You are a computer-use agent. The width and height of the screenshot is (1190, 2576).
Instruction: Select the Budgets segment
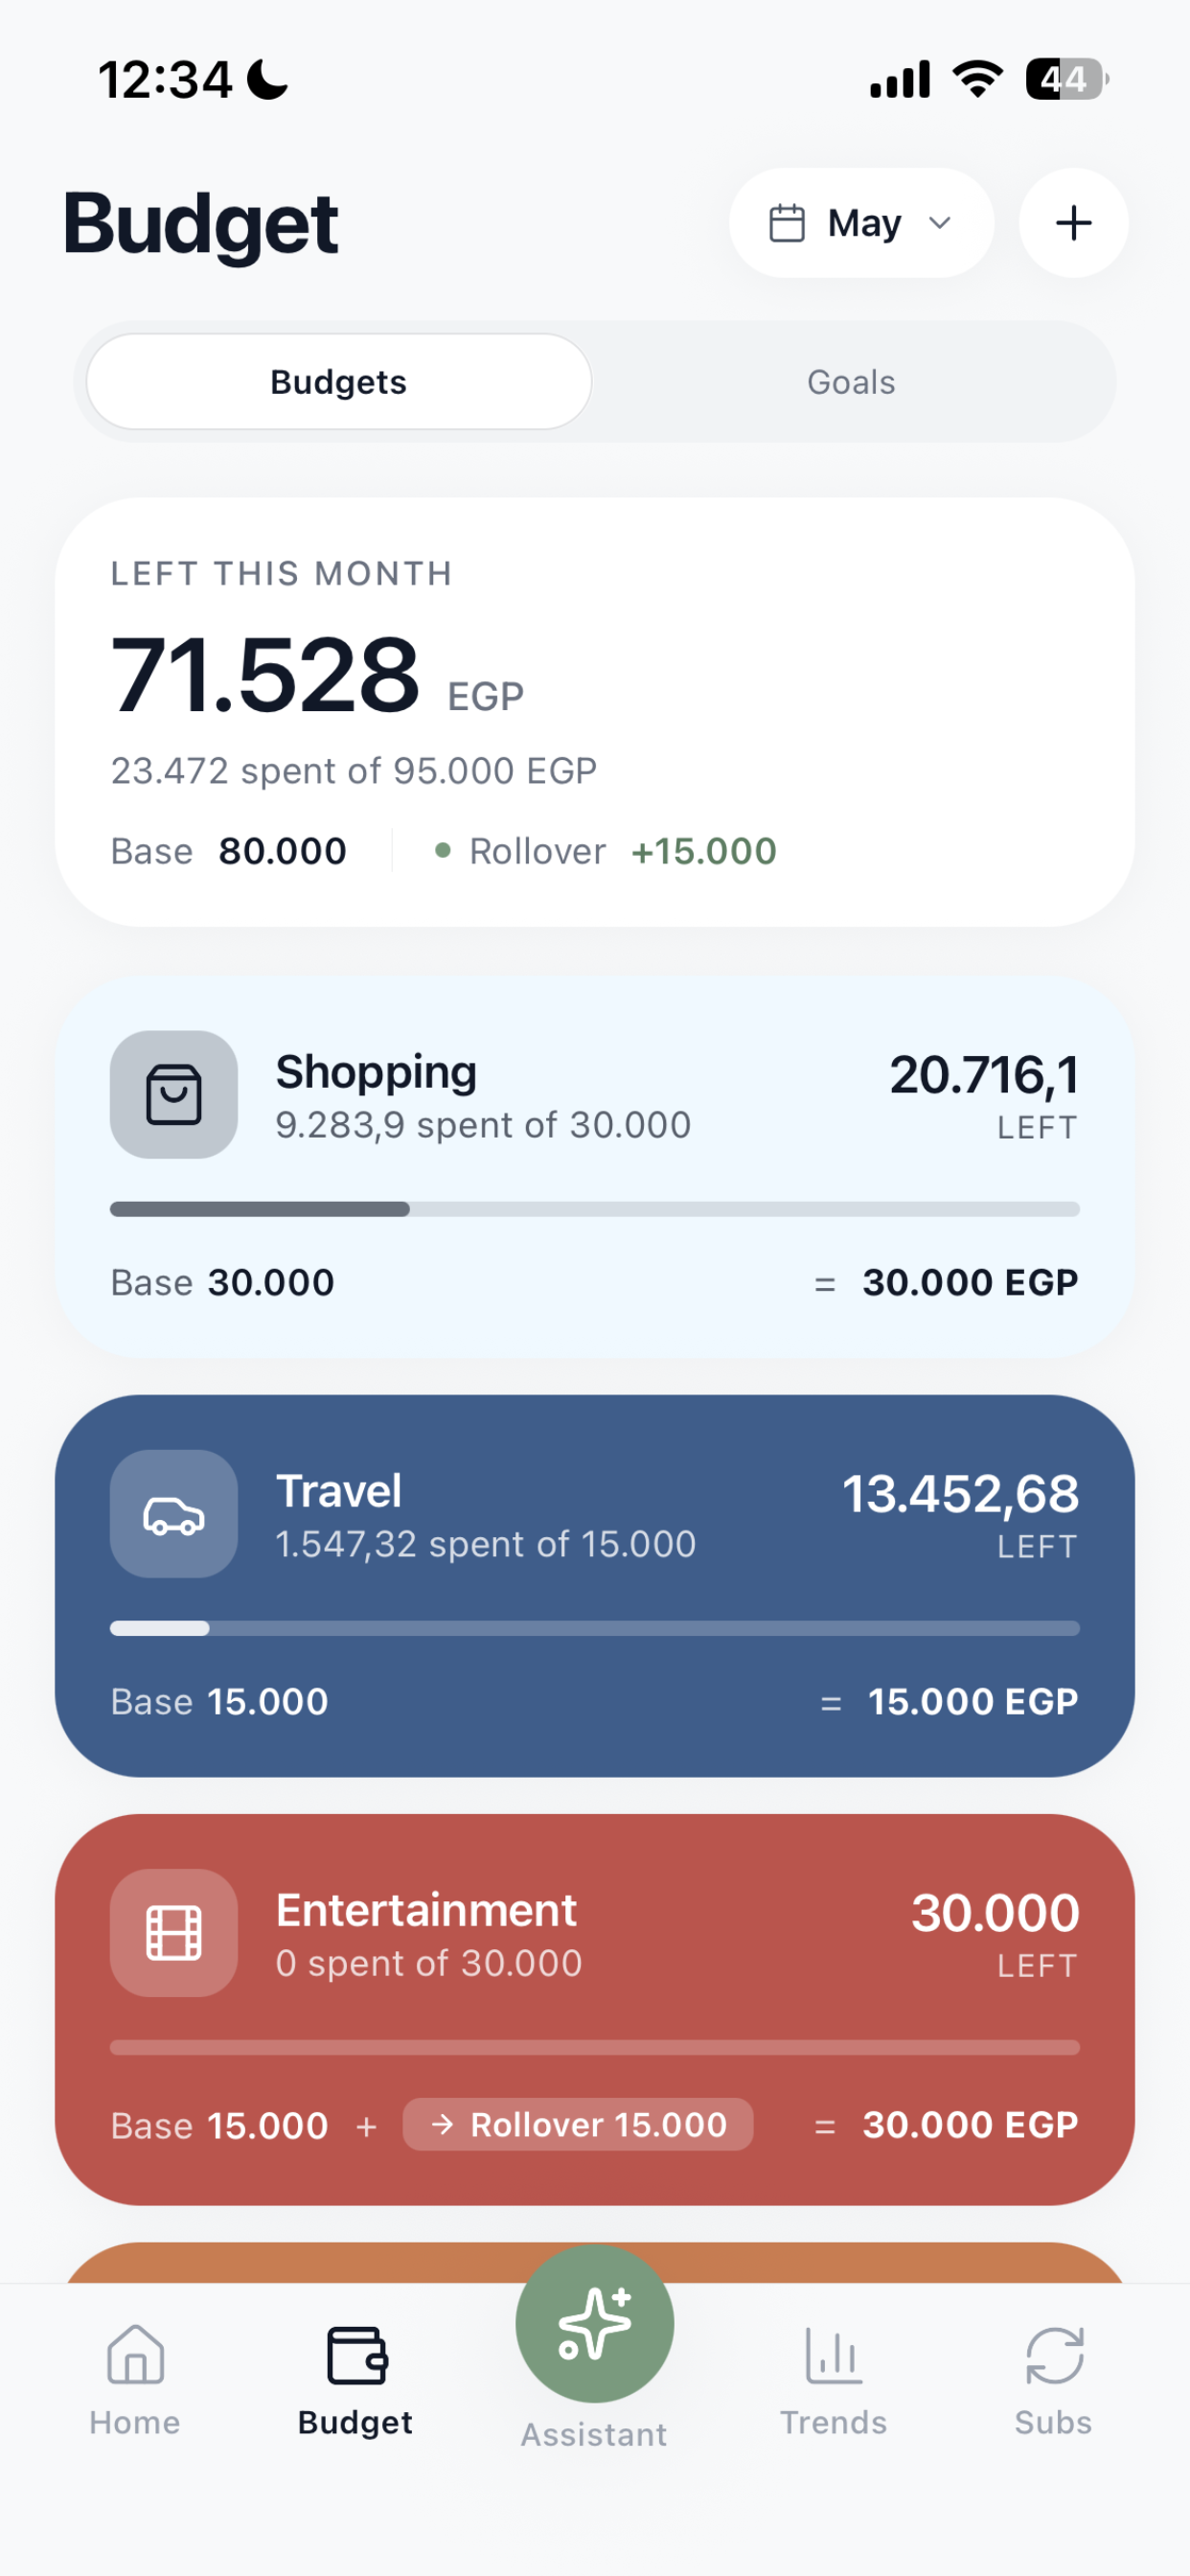click(x=339, y=382)
